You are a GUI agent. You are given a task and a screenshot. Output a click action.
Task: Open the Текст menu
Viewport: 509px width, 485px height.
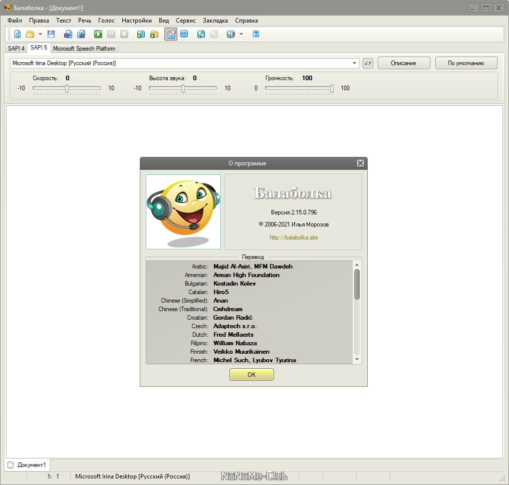64,21
